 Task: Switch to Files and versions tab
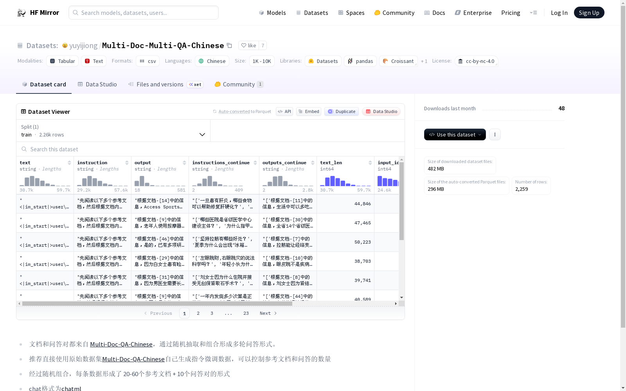(x=165, y=84)
